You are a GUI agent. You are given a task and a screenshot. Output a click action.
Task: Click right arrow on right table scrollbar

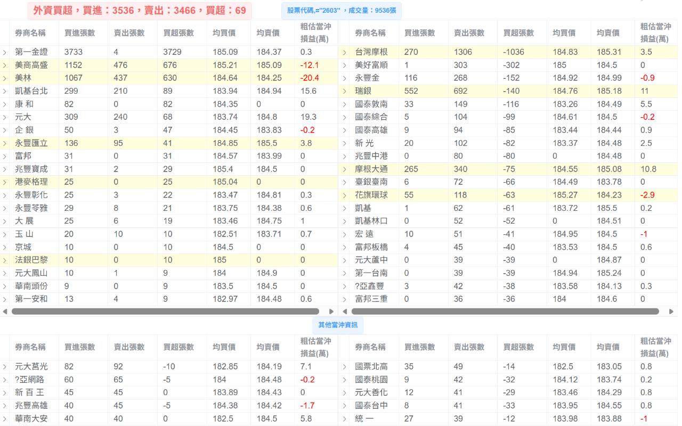pyautogui.click(x=672, y=312)
